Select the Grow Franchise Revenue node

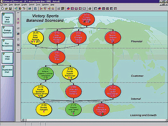pyautogui.click(x=57, y=38)
